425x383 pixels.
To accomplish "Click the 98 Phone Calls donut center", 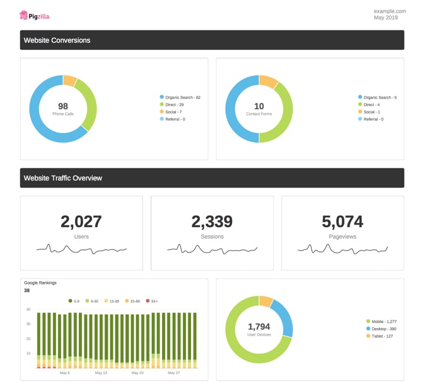I will (x=63, y=109).
